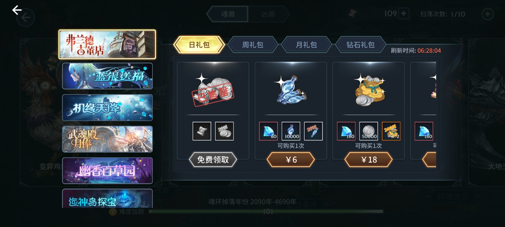Tap the 180 diamond icon in ¥18 pack

(x=346, y=131)
